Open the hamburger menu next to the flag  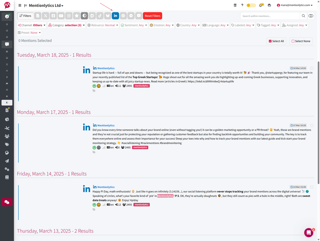pyautogui.click(x=20, y=5)
